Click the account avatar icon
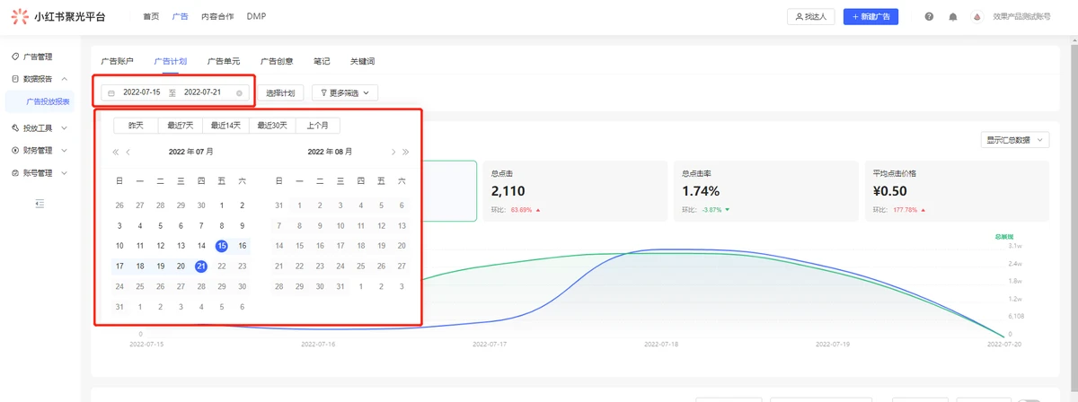This screenshot has height=402, width=1078. pyautogui.click(x=977, y=17)
